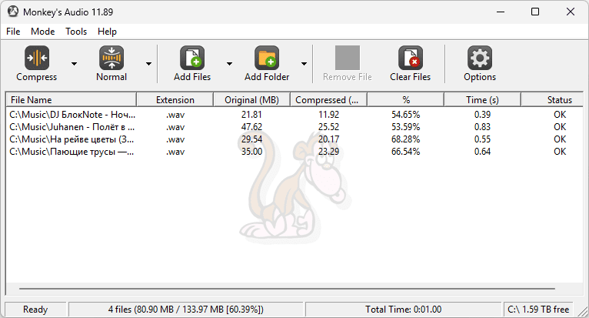Open the Add Folder dropdown arrow

(x=304, y=64)
